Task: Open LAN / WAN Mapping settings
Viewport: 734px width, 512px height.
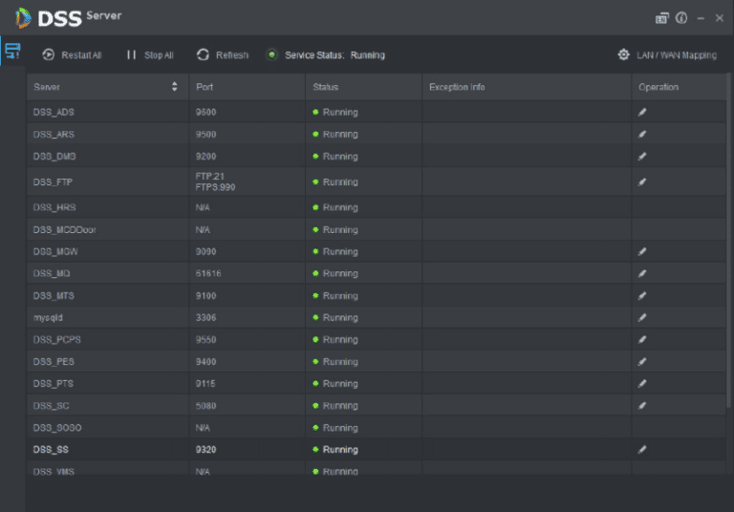Action: [667, 55]
